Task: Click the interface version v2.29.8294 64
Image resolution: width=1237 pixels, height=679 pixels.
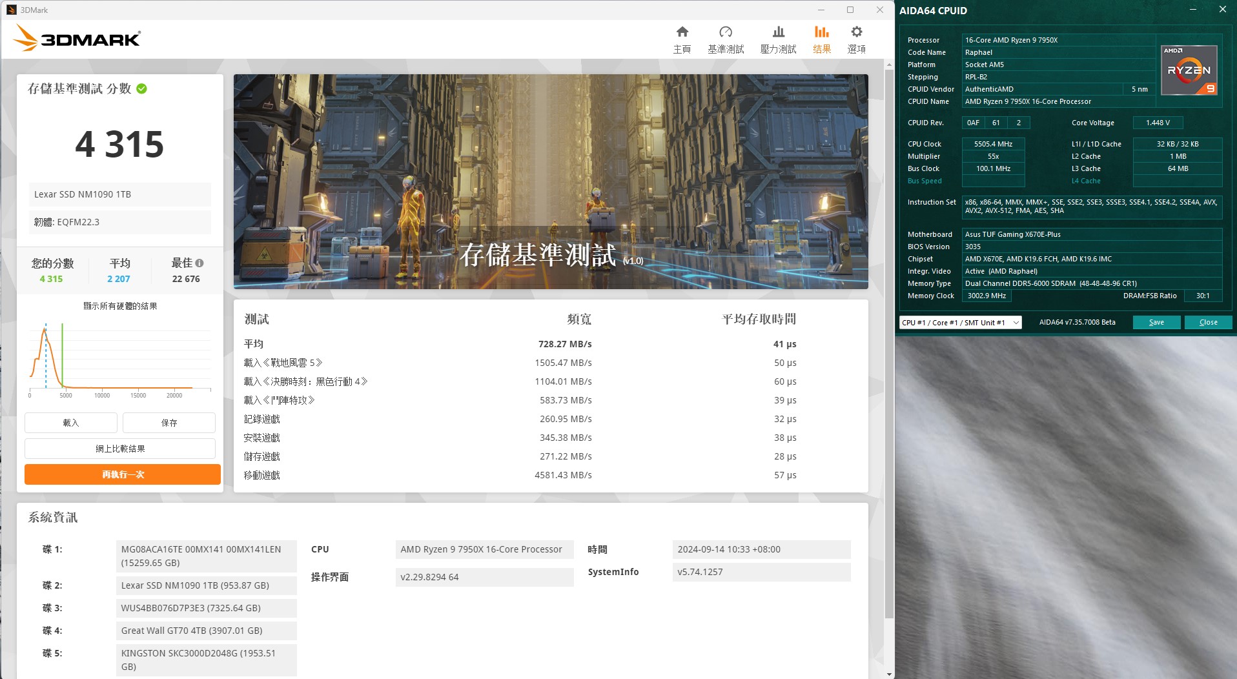Action: point(484,577)
